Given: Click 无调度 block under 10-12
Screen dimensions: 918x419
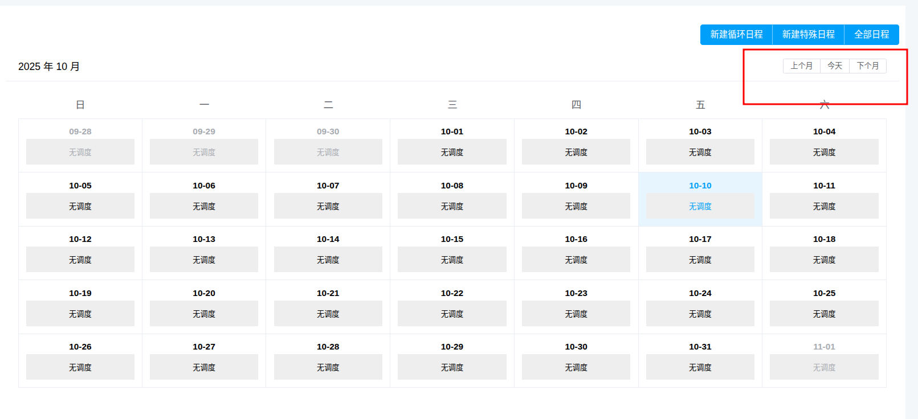Looking at the screenshot, I should coord(80,260).
